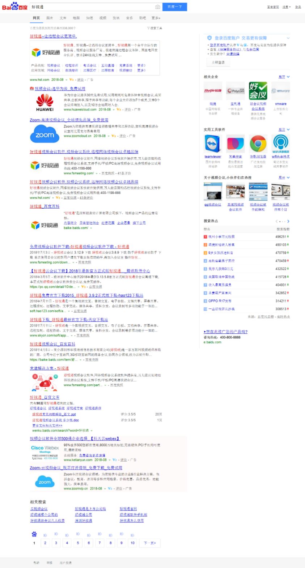Open the pink-and-blue 简单搜索 app icon
This screenshot has height=568, width=305.
236,144
